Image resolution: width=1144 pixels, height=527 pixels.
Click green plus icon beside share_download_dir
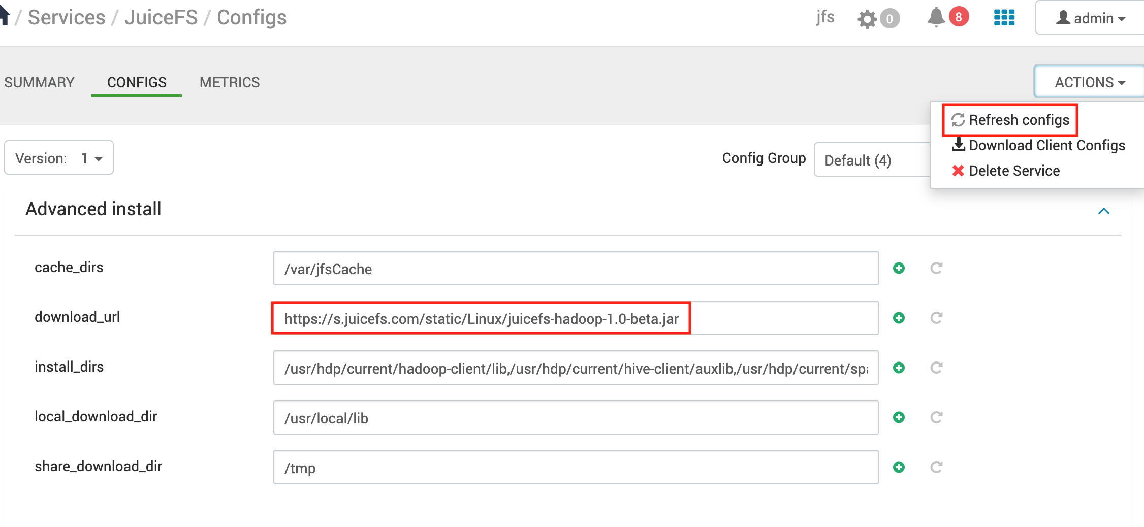[x=899, y=467]
